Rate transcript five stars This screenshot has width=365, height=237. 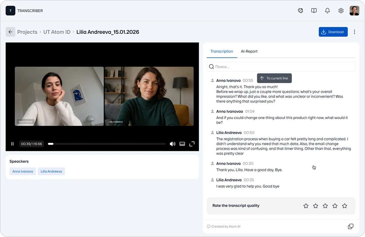coord(345,206)
